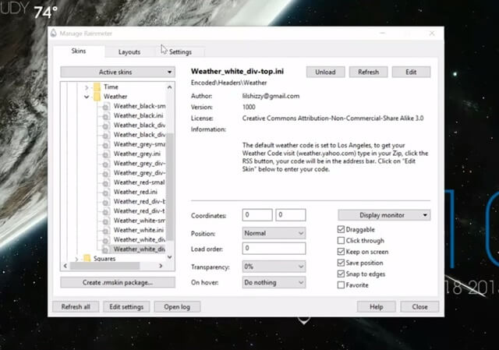Image resolution: width=499 pixels, height=350 pixels.
Task: Click the Close button at bottom right
Action: [x=419, y=306]
